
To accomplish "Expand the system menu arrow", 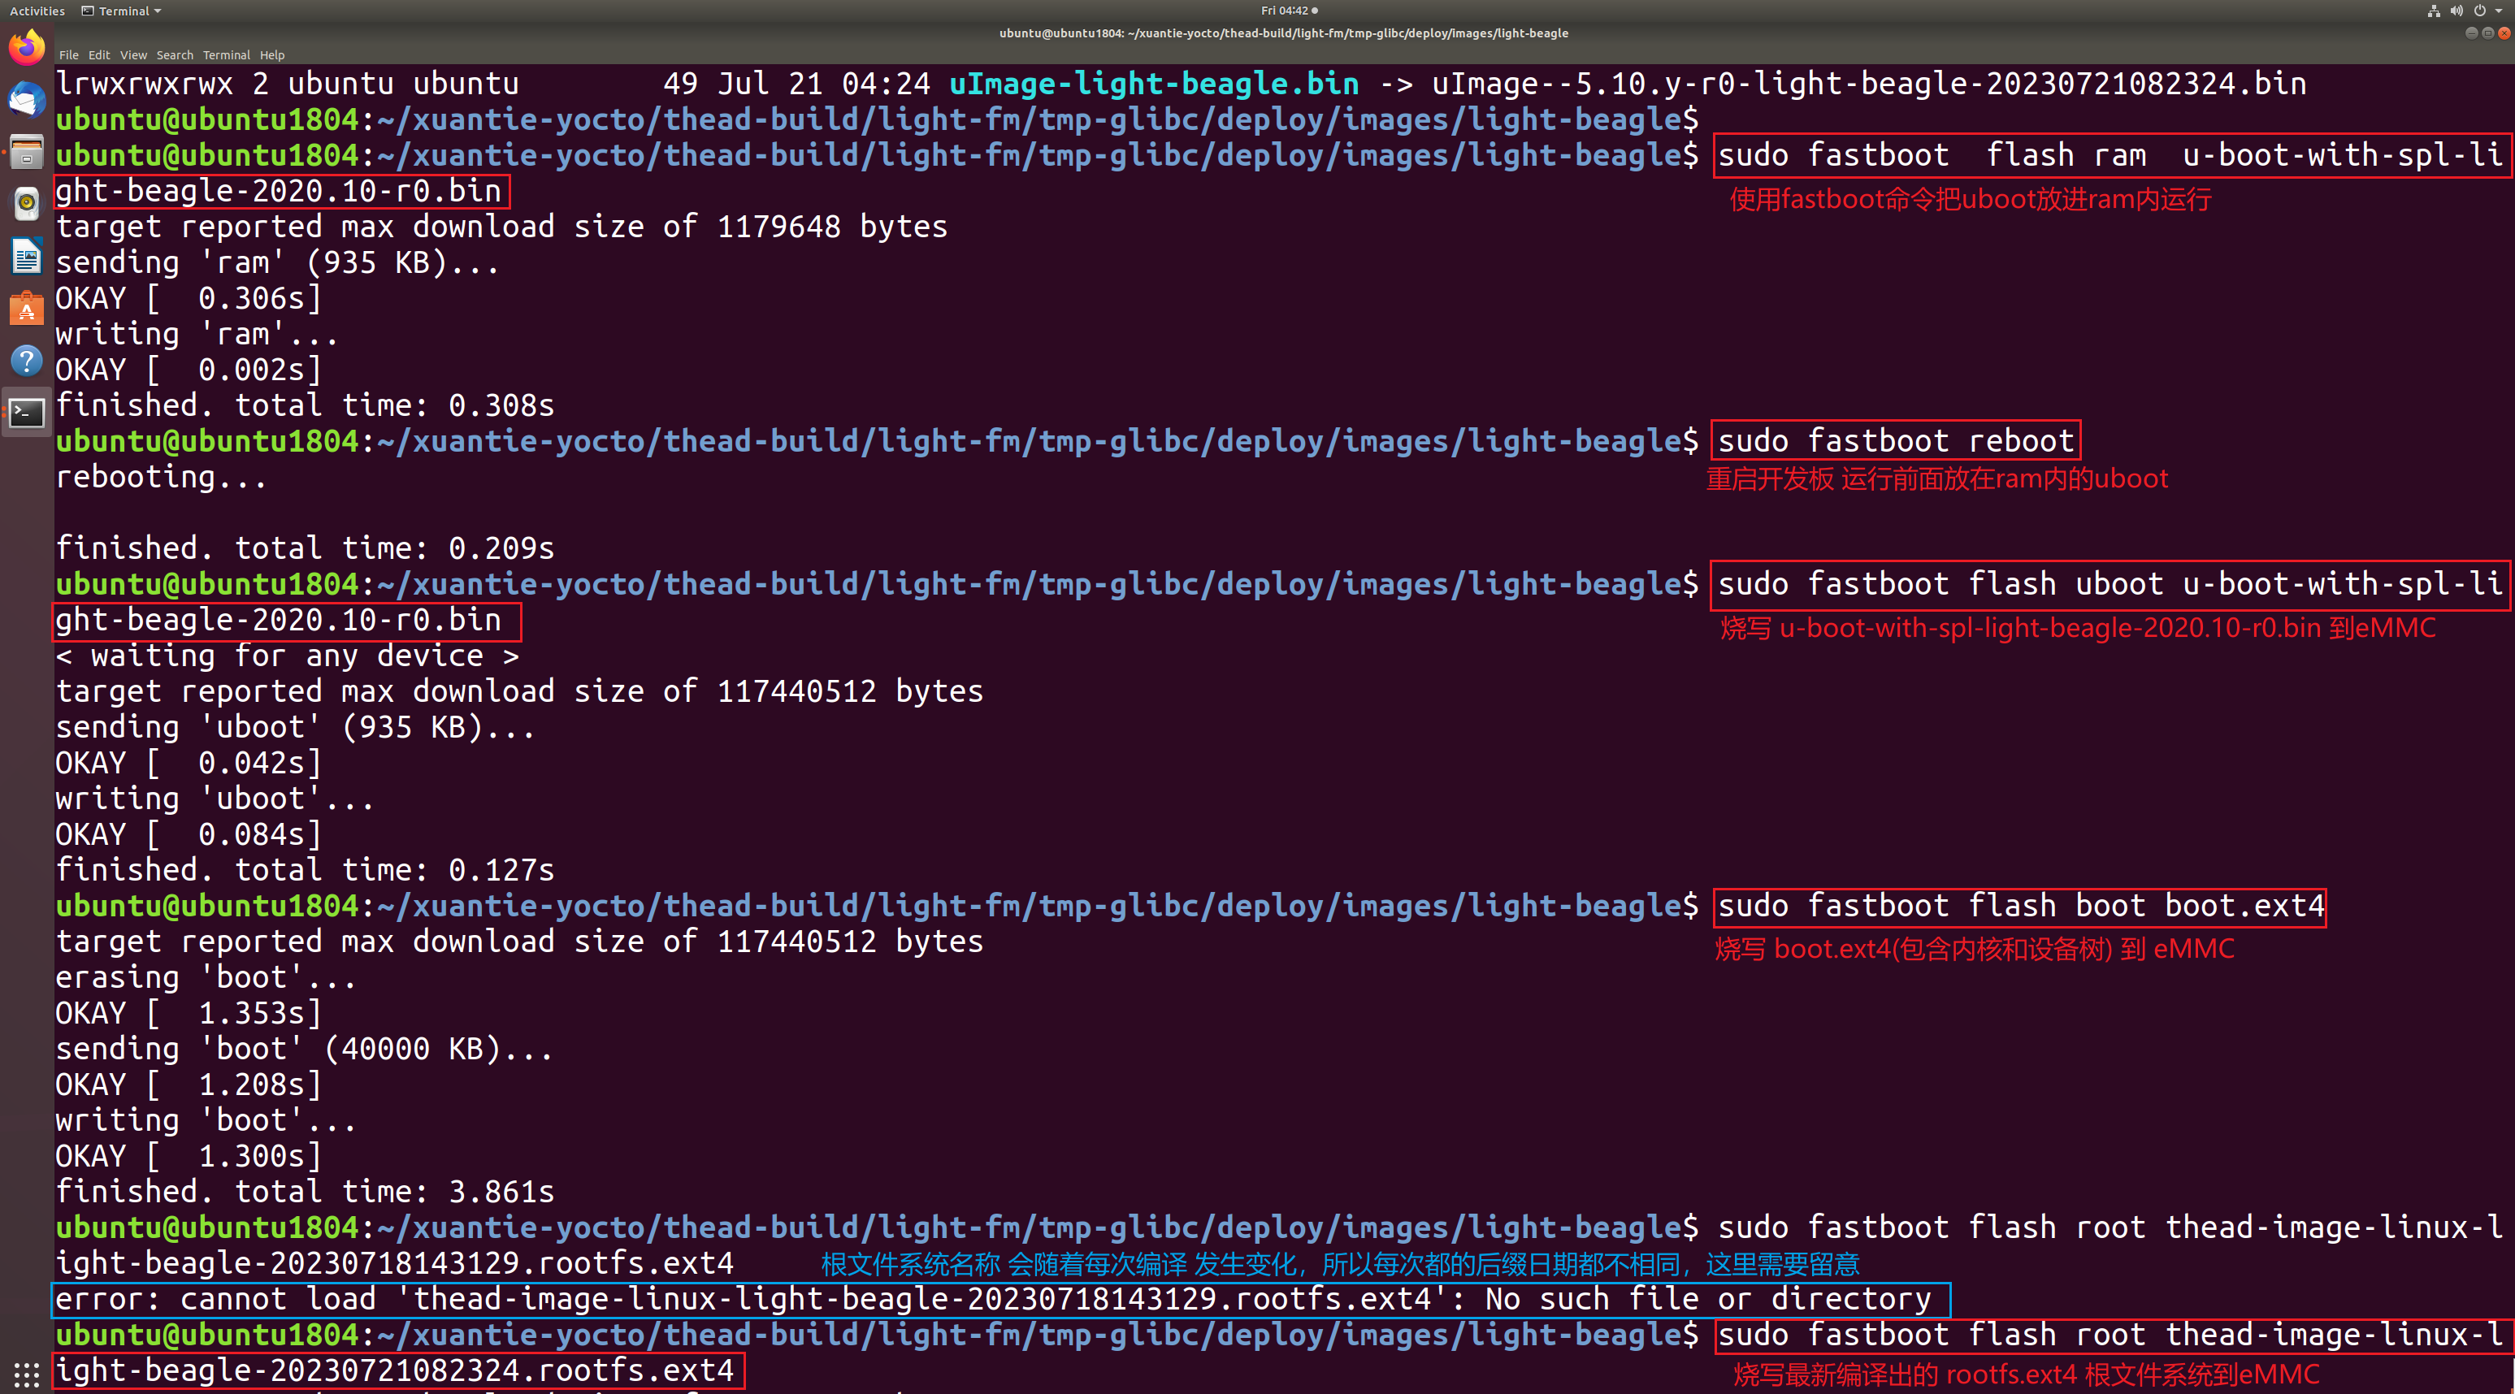I will (2500, 11).
